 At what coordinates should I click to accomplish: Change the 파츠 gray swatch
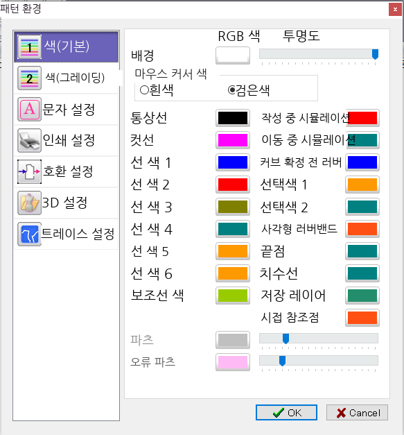tap(233, 340)
